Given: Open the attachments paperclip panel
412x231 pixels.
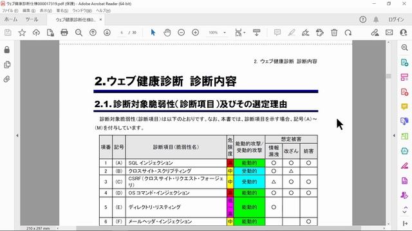Looking at the screenshot, I should pos(7,79).
